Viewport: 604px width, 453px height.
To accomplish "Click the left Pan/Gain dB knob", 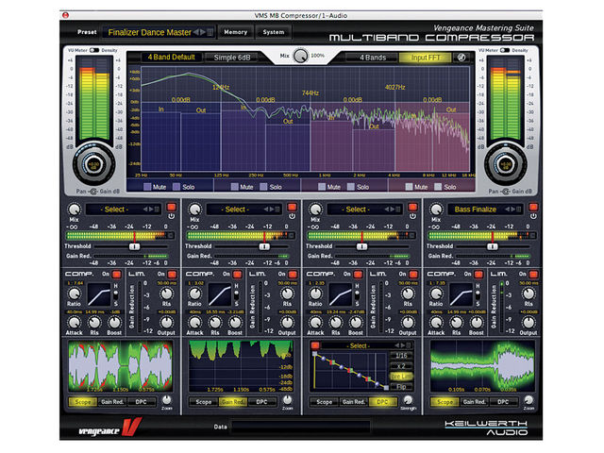I will click(93, 164).
